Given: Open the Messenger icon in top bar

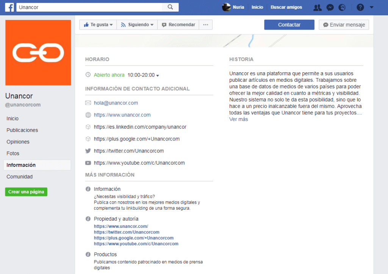Looking at the screenshot, I should click(x=330, y=8).
